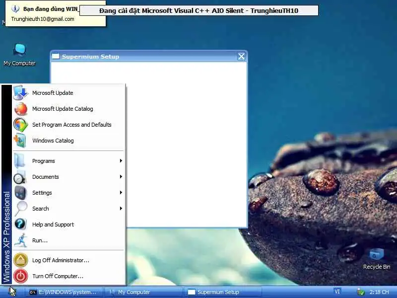
Task: Click the Microsoft Update Catalog globe icon
Action: coord(20,109)
